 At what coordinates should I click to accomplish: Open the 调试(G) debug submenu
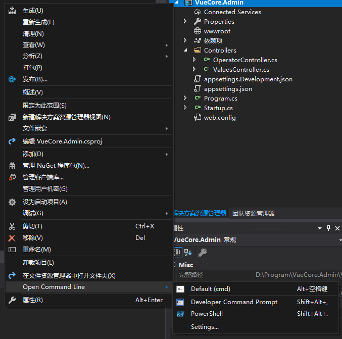coord(89,213)
